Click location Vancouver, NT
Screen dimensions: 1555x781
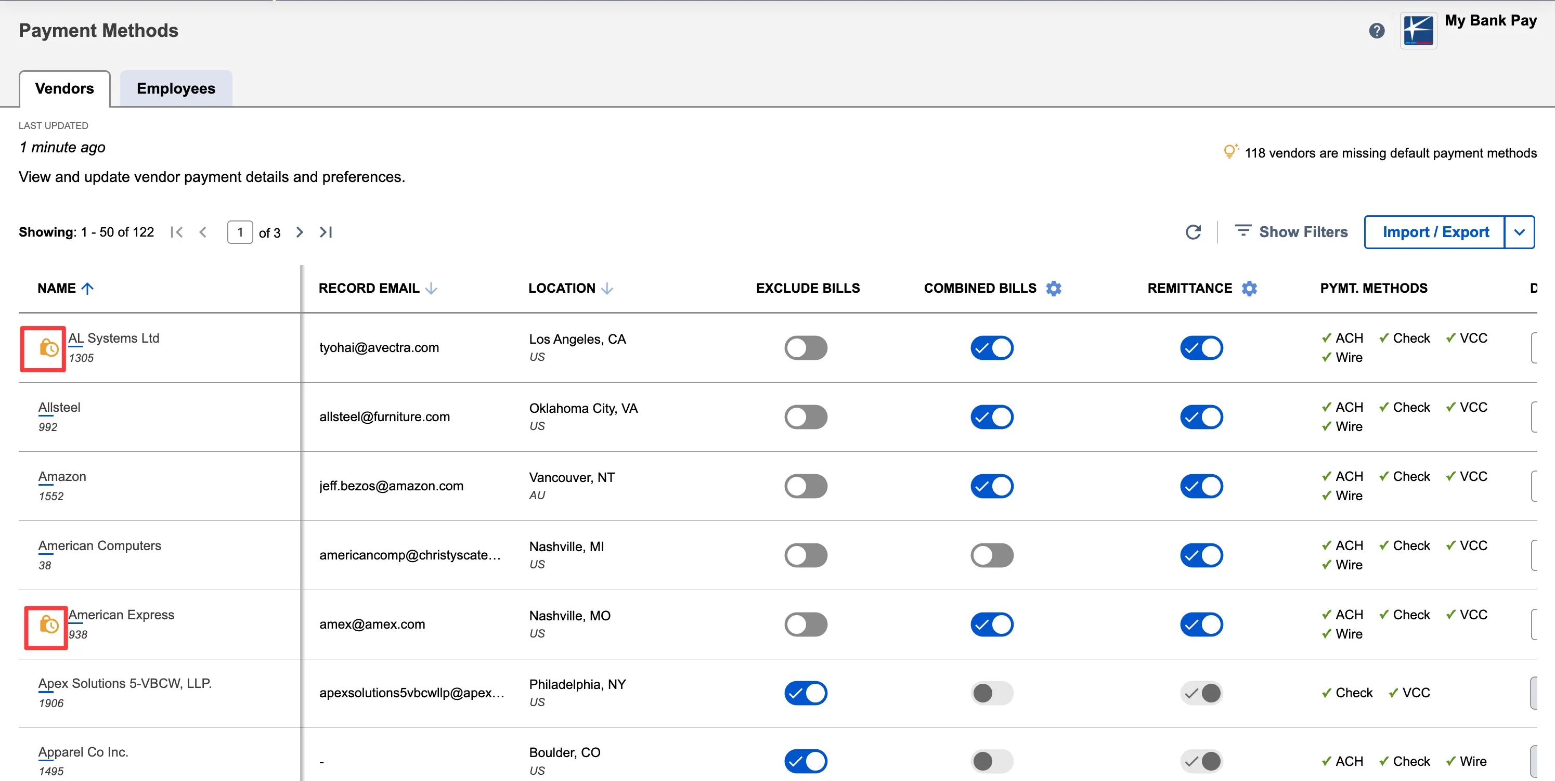[x=572, y=477]
